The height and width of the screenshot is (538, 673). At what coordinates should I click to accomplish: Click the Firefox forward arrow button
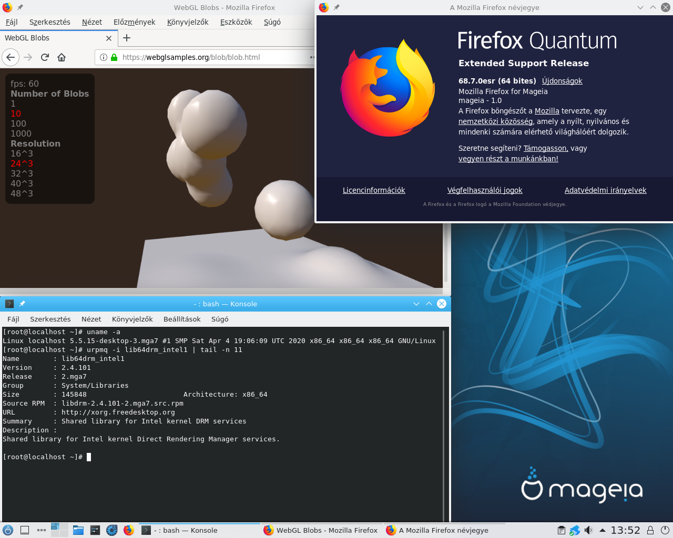click(28, 57)
